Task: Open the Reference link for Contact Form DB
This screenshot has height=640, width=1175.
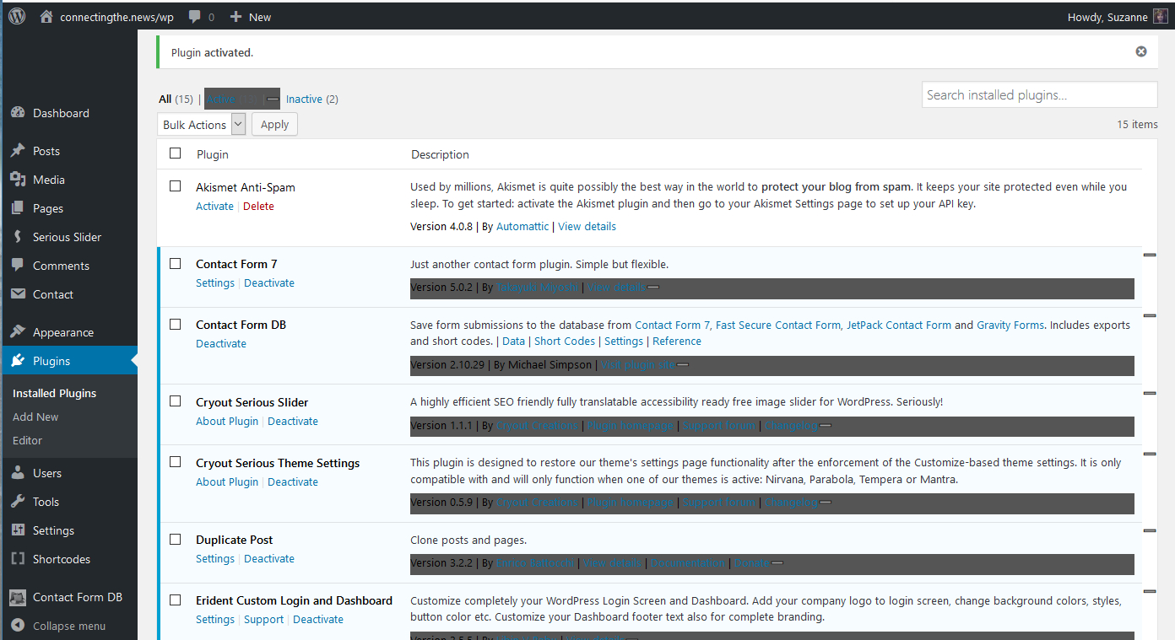Action: 677,341
